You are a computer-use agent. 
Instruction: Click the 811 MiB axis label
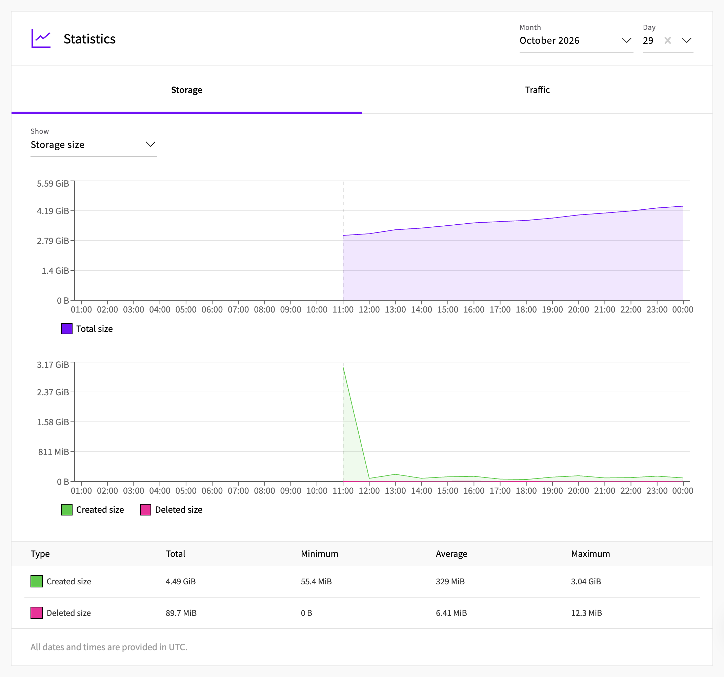[x=54, y=452]
